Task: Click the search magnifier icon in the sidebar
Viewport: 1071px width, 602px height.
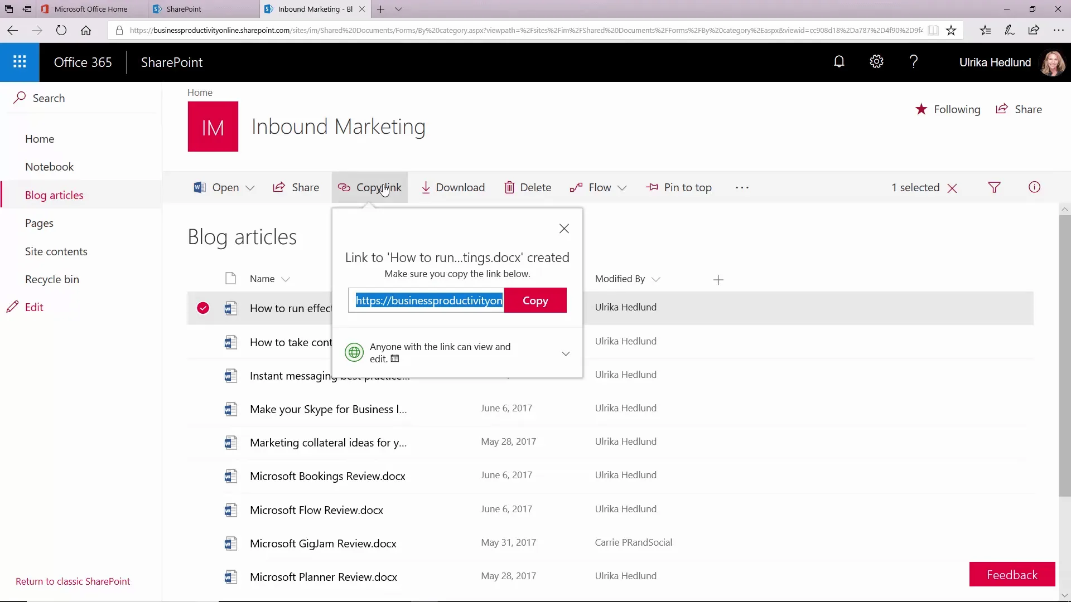Action: click(20, 98)
